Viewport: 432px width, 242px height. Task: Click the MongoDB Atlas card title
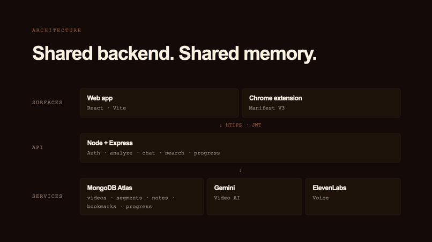point(110,188)
